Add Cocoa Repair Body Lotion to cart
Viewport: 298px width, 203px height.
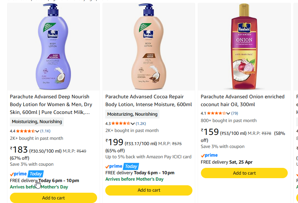(149, 190)
